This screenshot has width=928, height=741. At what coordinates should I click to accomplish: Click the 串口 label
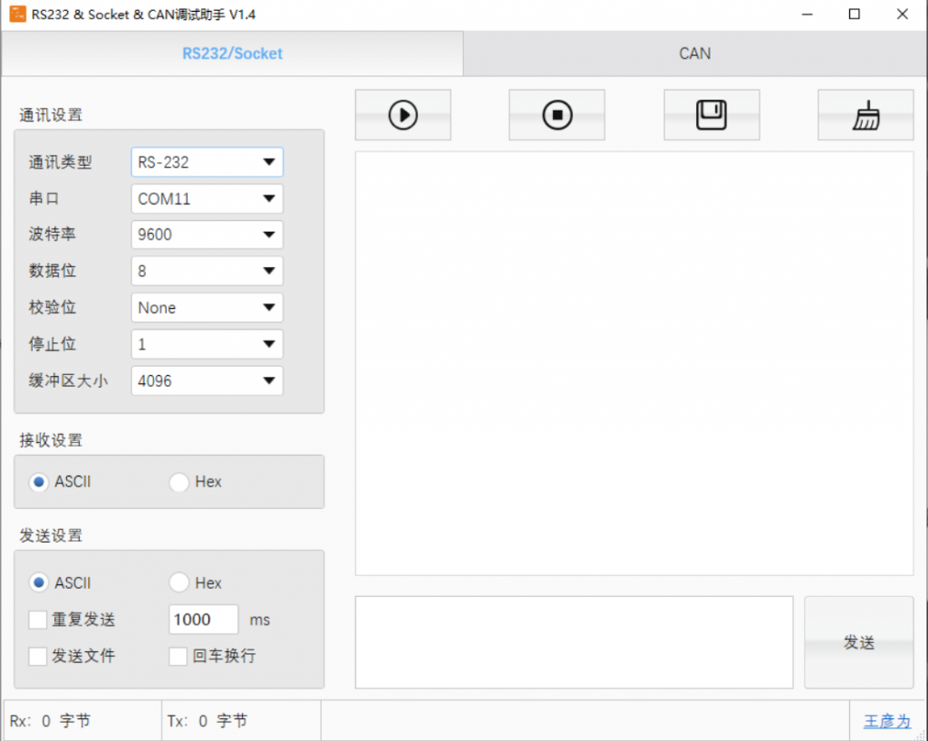pyautogui.click(x=43, y=198)
